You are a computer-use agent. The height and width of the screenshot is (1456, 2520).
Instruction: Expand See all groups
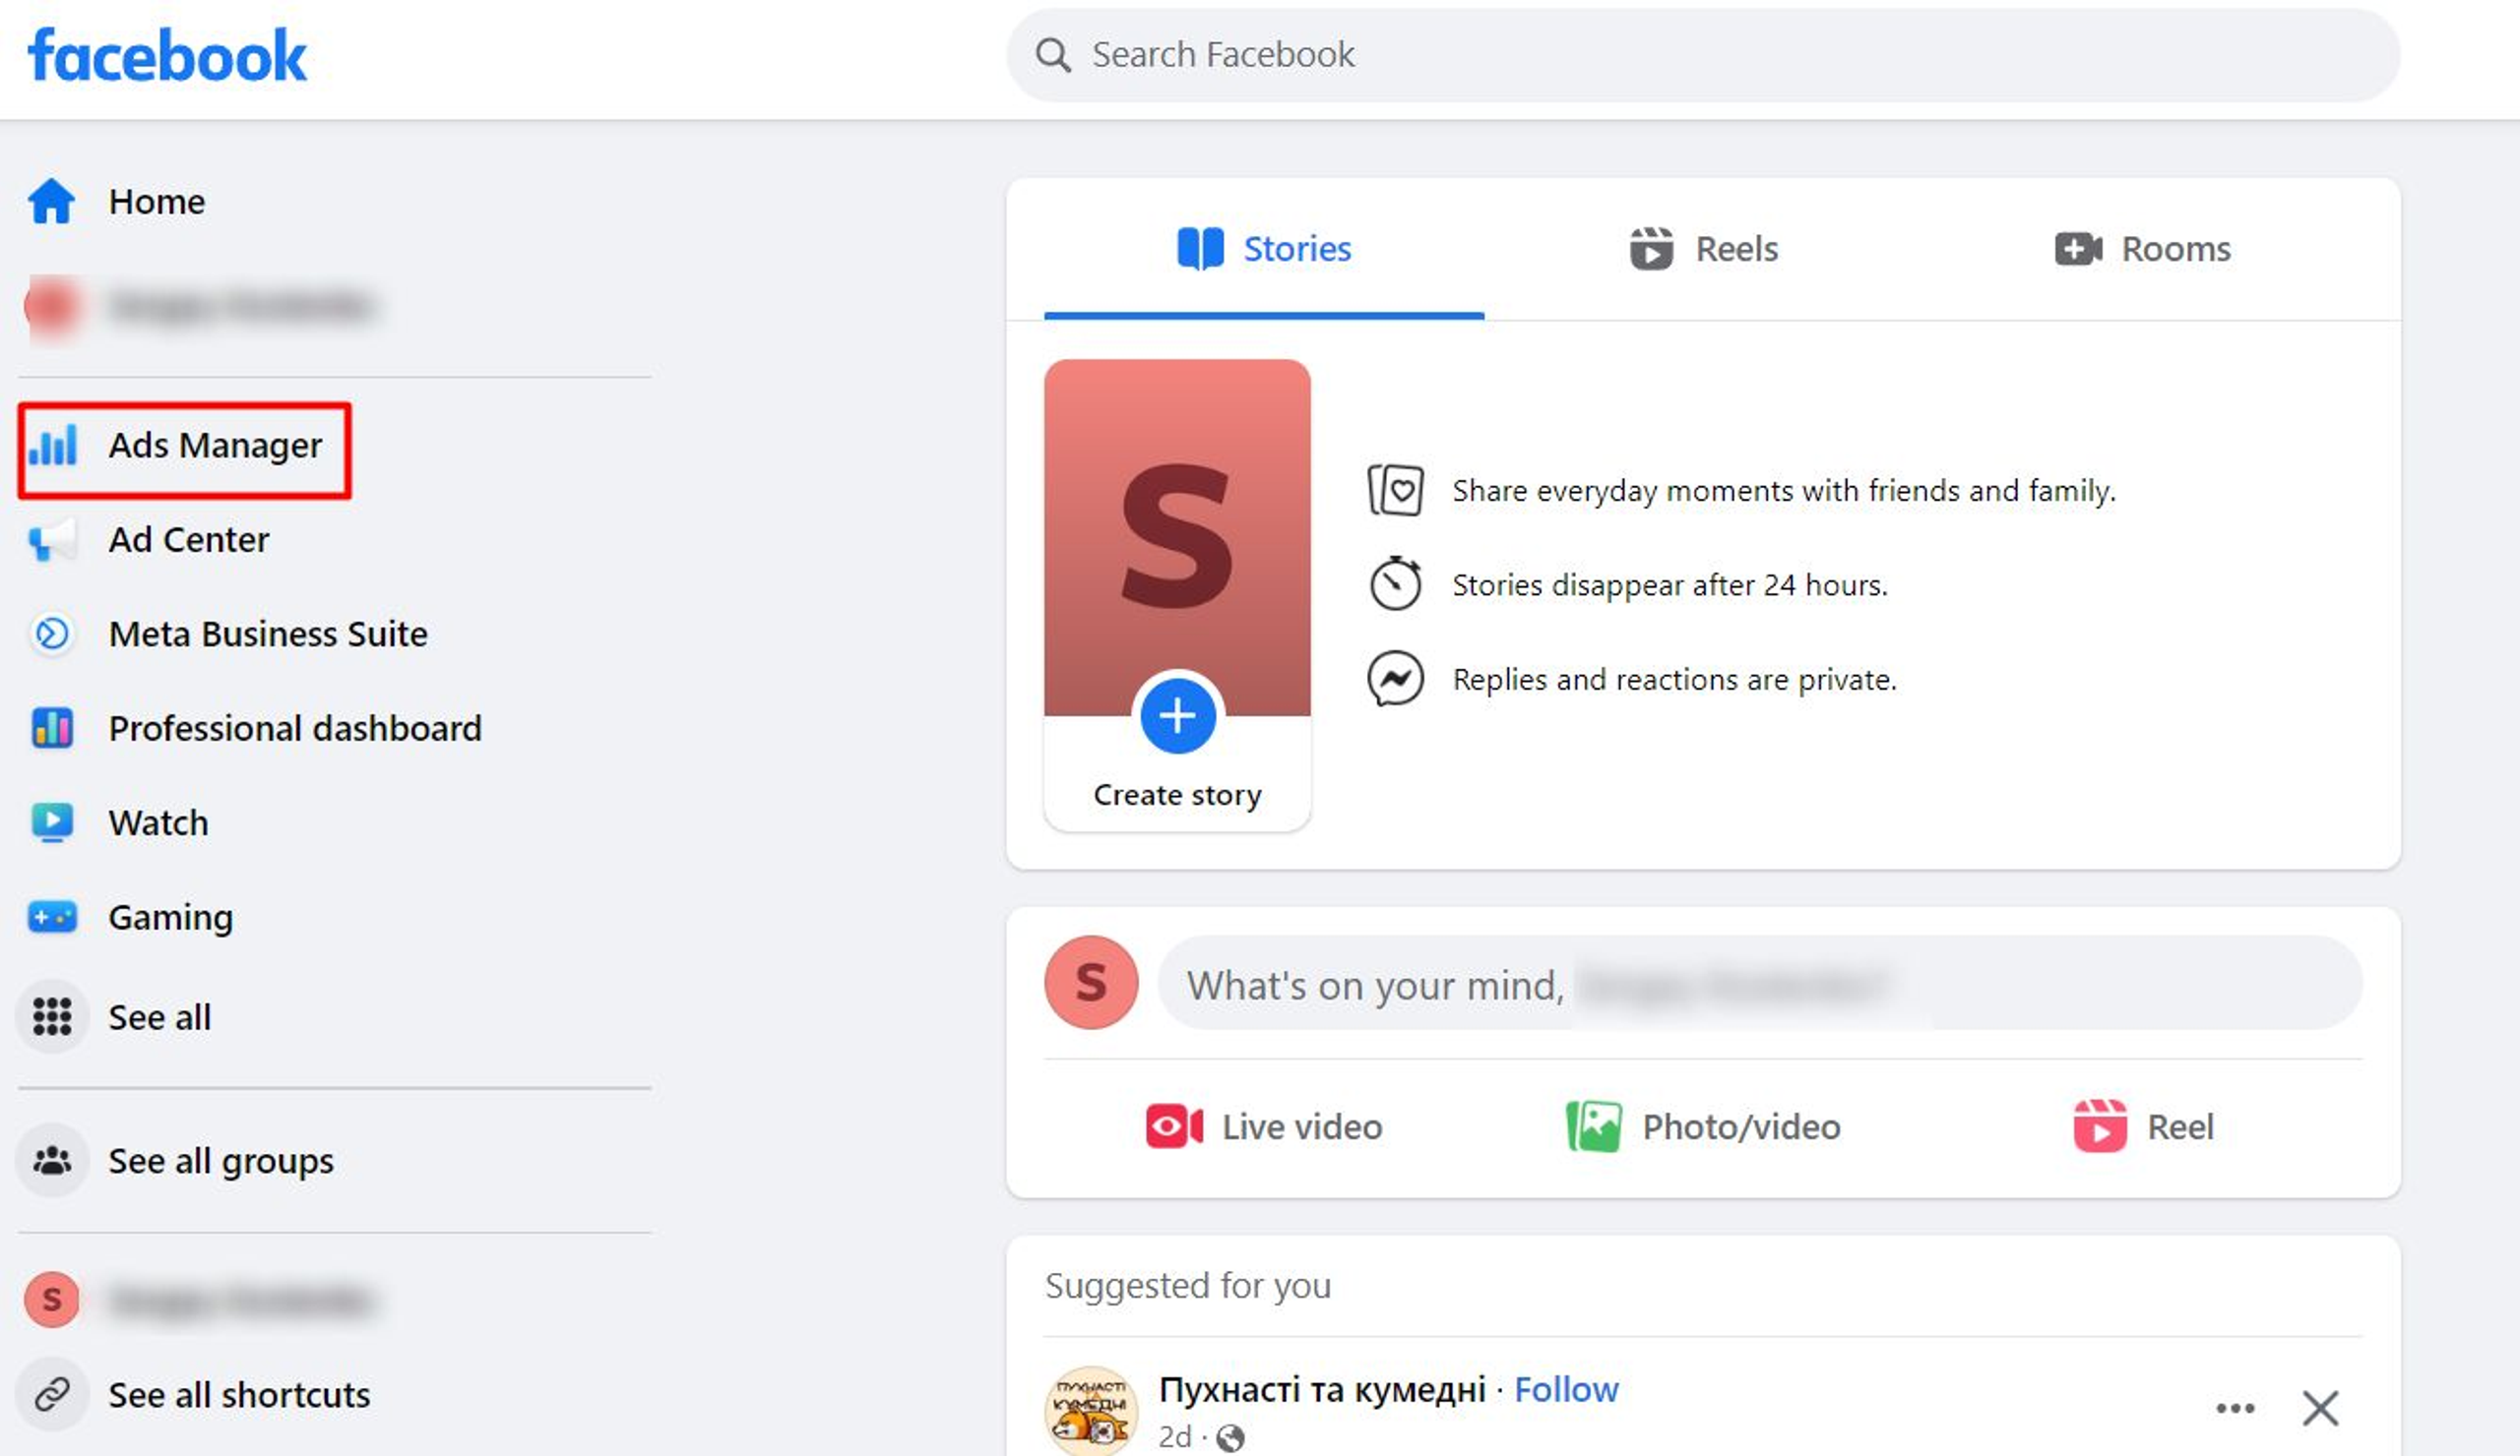click(x=220, y=1161)
